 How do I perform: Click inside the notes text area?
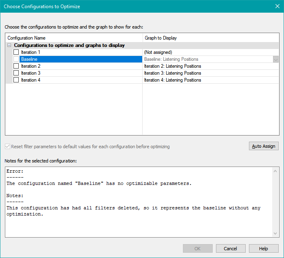[x=139, y=202]
